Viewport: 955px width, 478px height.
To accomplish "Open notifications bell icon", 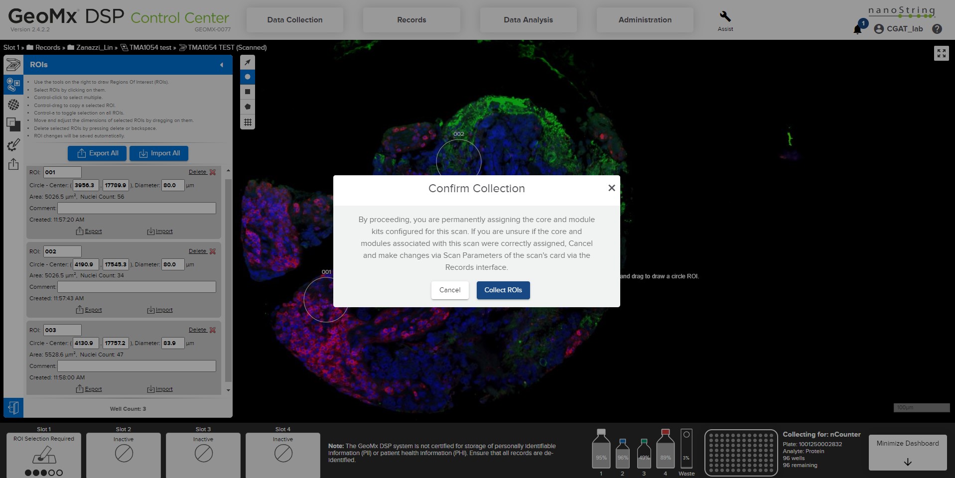I will (x=857, y=29).
